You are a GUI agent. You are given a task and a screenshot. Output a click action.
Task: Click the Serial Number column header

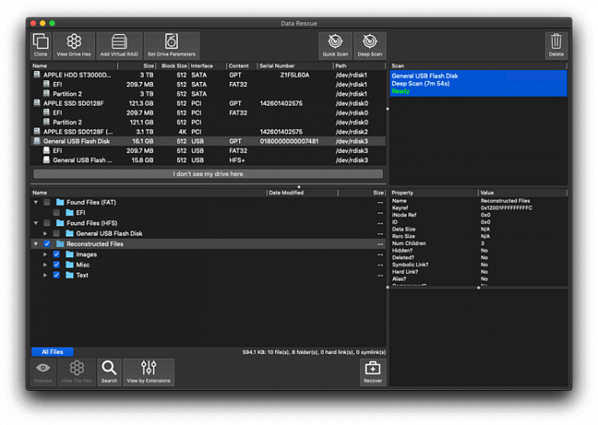point(296,66)
